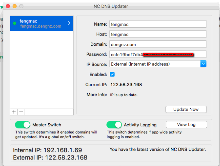Minimize the window with the yellow button

point(15,6)
